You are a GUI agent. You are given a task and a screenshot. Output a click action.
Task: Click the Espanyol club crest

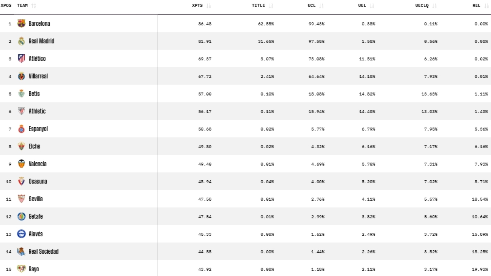21,129
